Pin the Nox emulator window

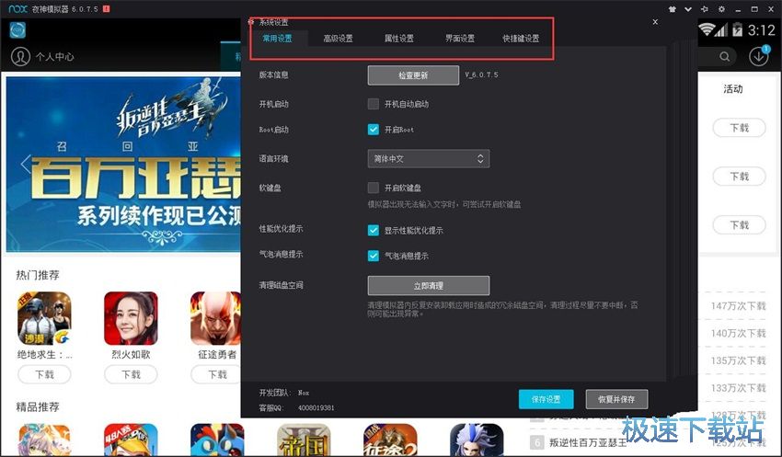pos(705,9)
